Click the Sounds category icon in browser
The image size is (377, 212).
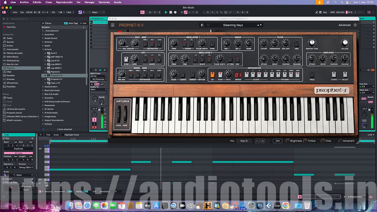point(4,42)
